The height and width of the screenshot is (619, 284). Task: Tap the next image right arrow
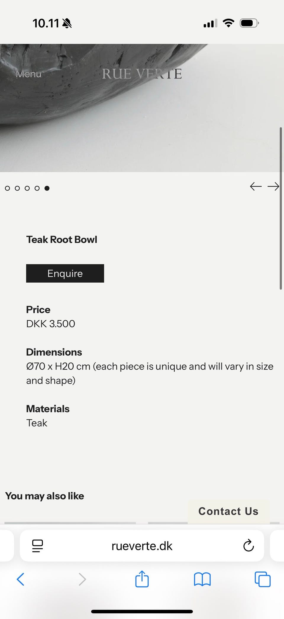(273, 187)
